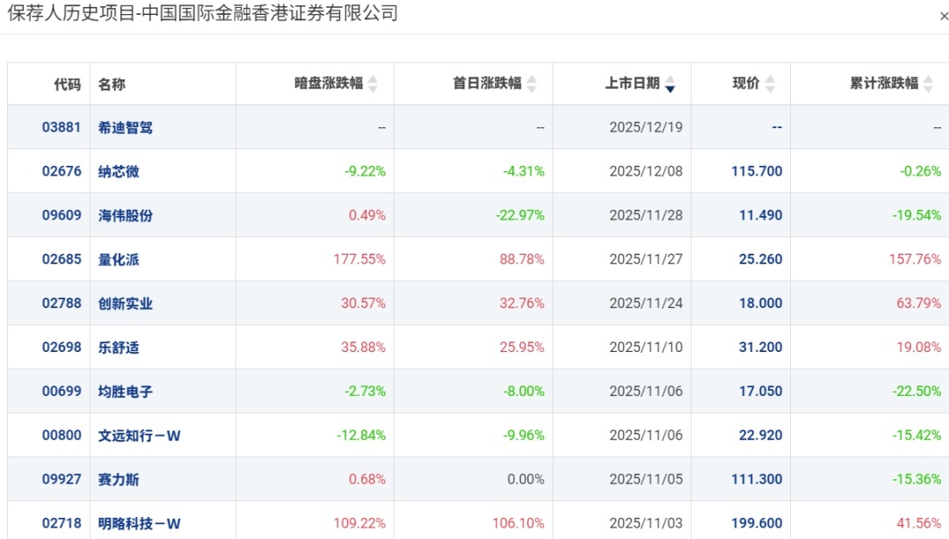Click 创新实业 current price 18.000

(x=760, y=303)
